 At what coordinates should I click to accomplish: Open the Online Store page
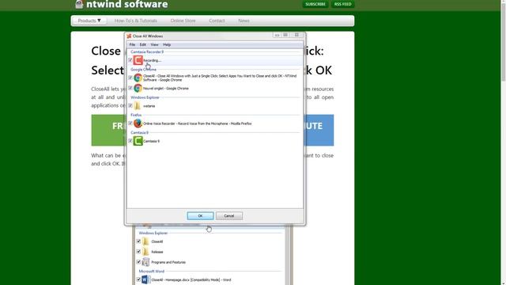click(183, 21)
